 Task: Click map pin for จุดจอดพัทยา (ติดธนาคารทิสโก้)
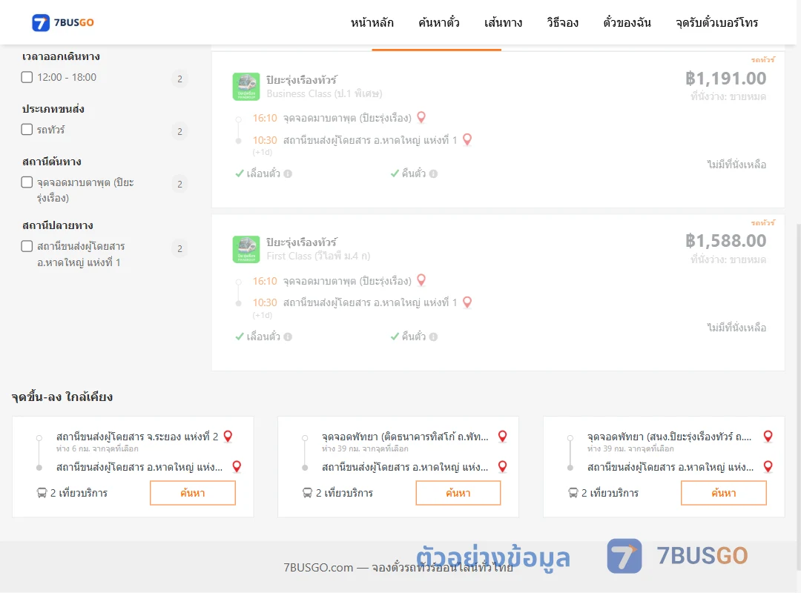click(503, 436)
